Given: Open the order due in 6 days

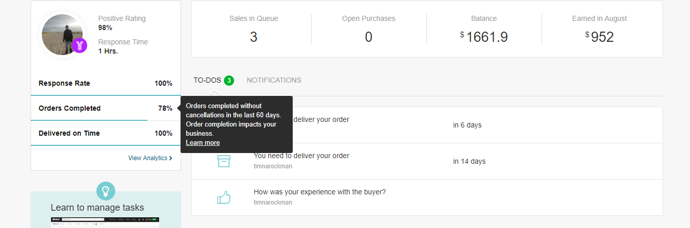Looking at the screenshot, I should coord(427,125).
